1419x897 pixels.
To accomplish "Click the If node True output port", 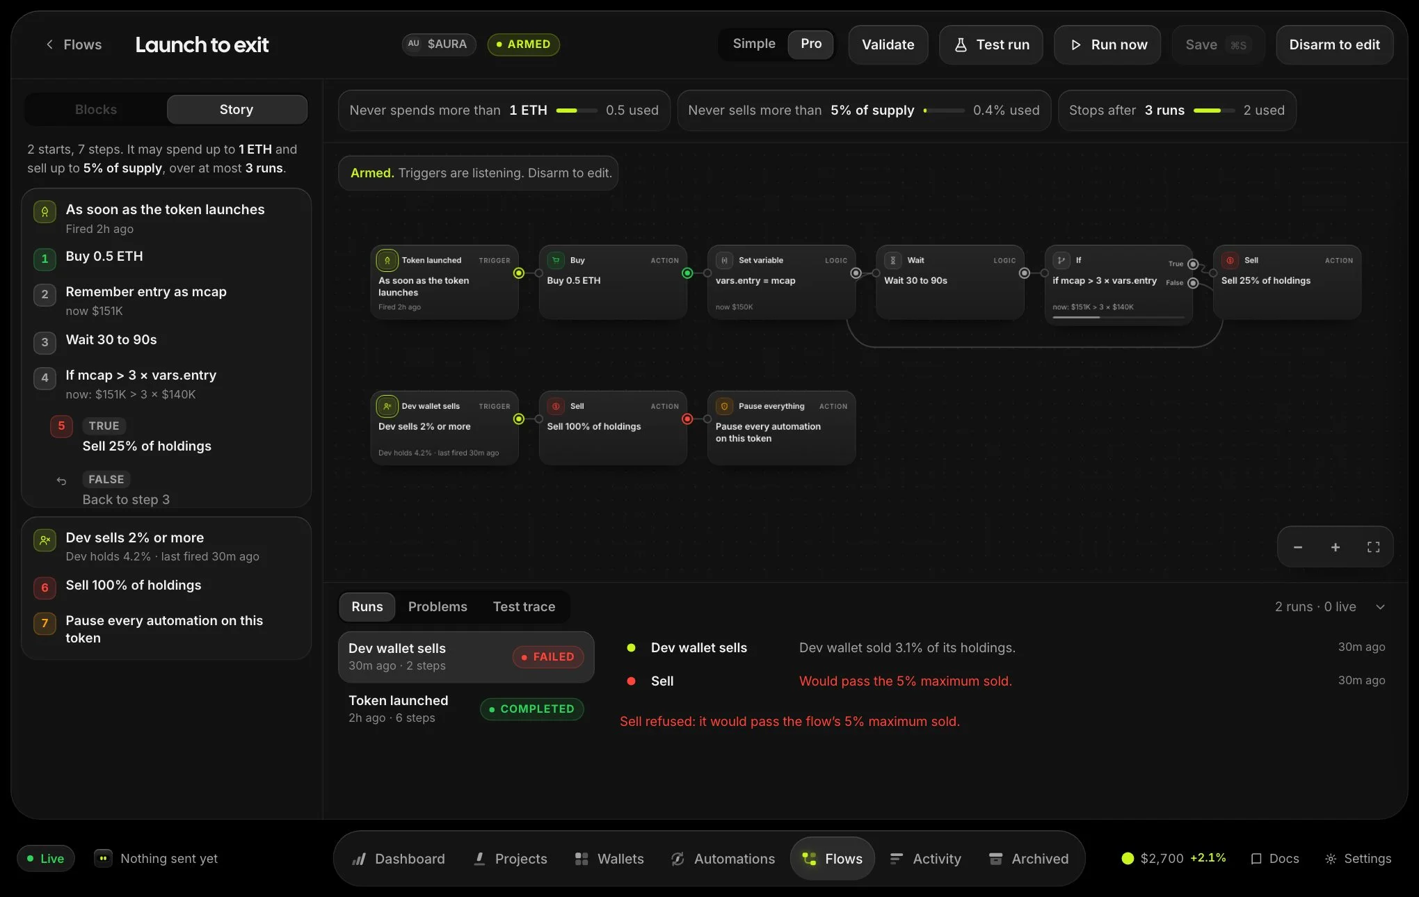I will tap(1193, 264).
